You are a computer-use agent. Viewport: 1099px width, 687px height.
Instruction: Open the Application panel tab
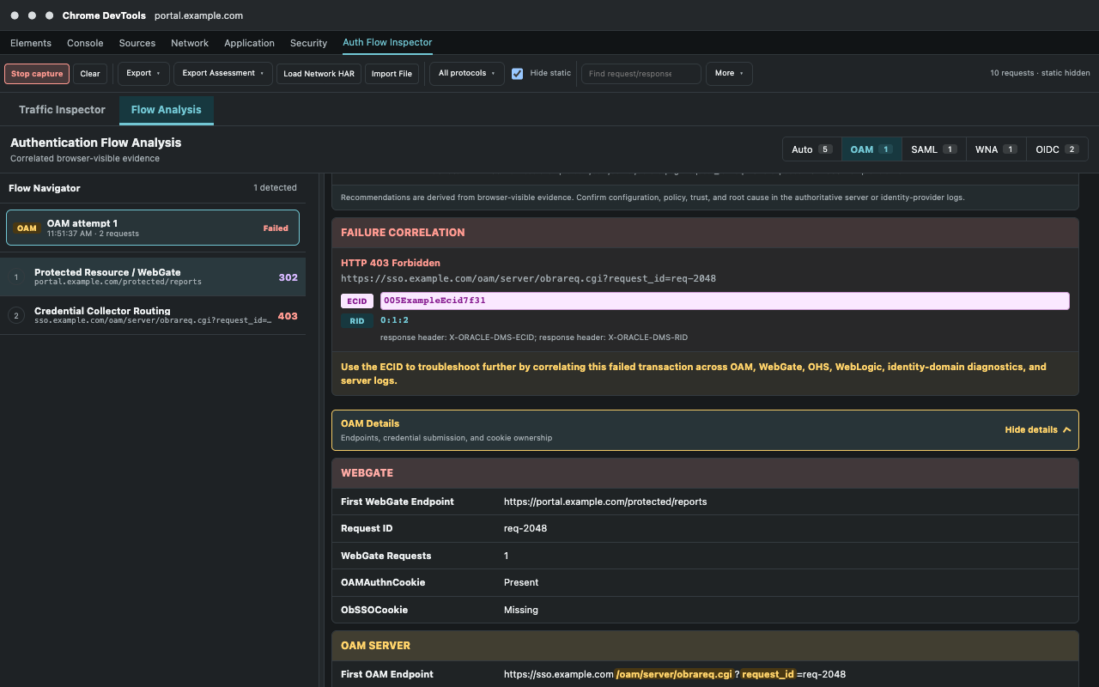250,43
